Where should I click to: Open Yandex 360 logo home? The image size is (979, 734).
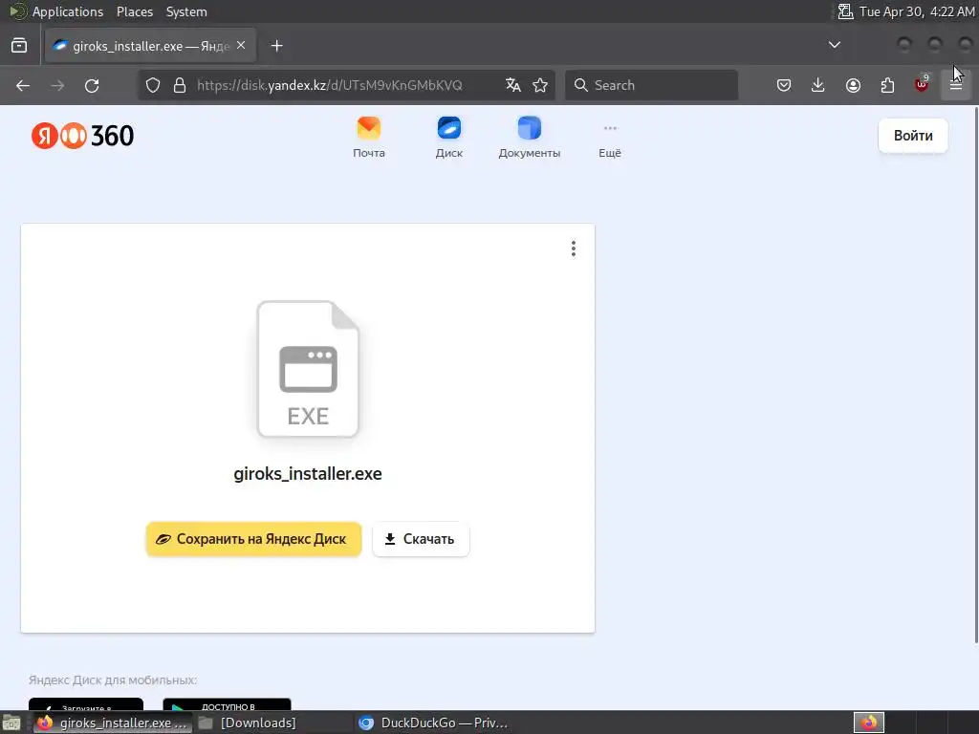tap(82, 136)
